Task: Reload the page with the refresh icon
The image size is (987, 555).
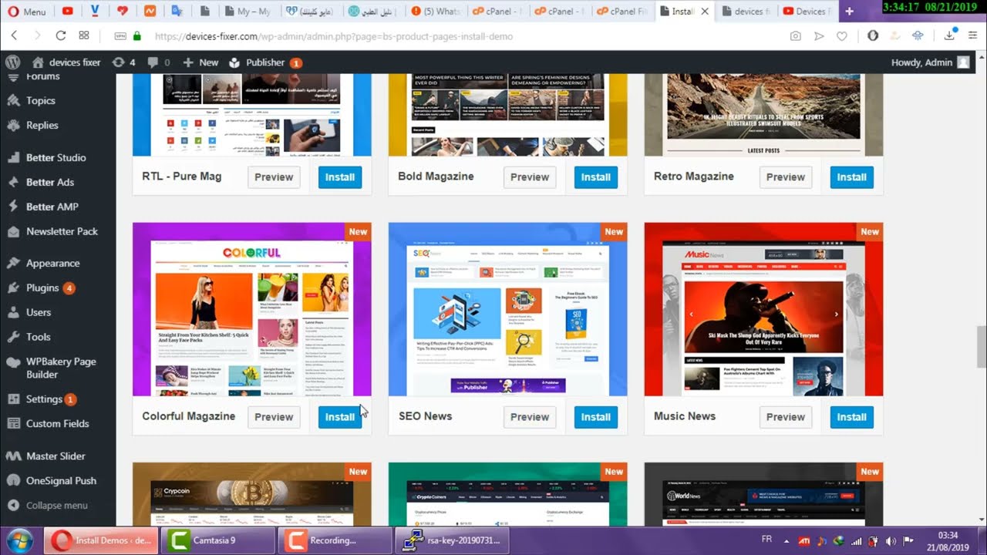Action: (60, 35)
